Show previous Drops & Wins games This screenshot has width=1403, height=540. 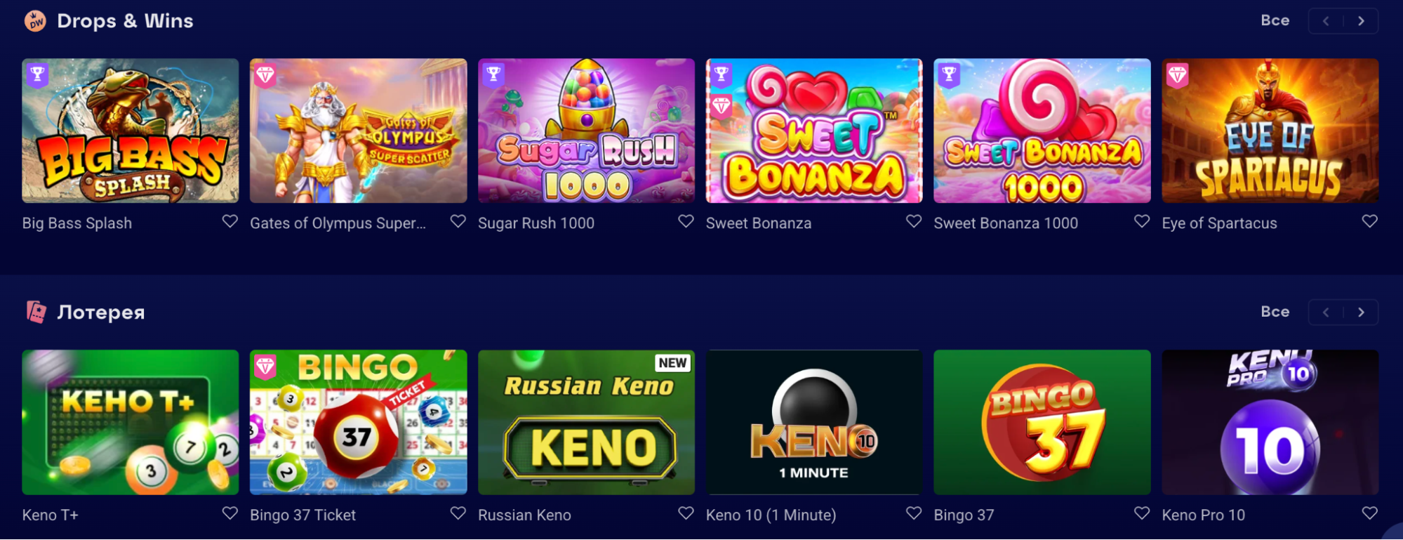tap(1326, 21)
